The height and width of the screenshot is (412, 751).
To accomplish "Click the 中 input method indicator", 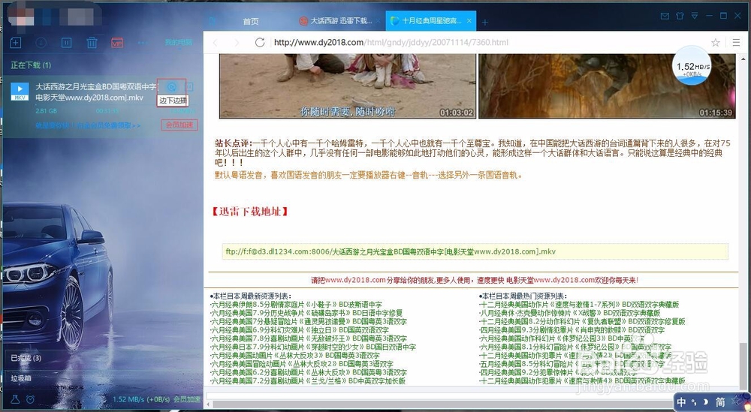I will pos(682,402).
